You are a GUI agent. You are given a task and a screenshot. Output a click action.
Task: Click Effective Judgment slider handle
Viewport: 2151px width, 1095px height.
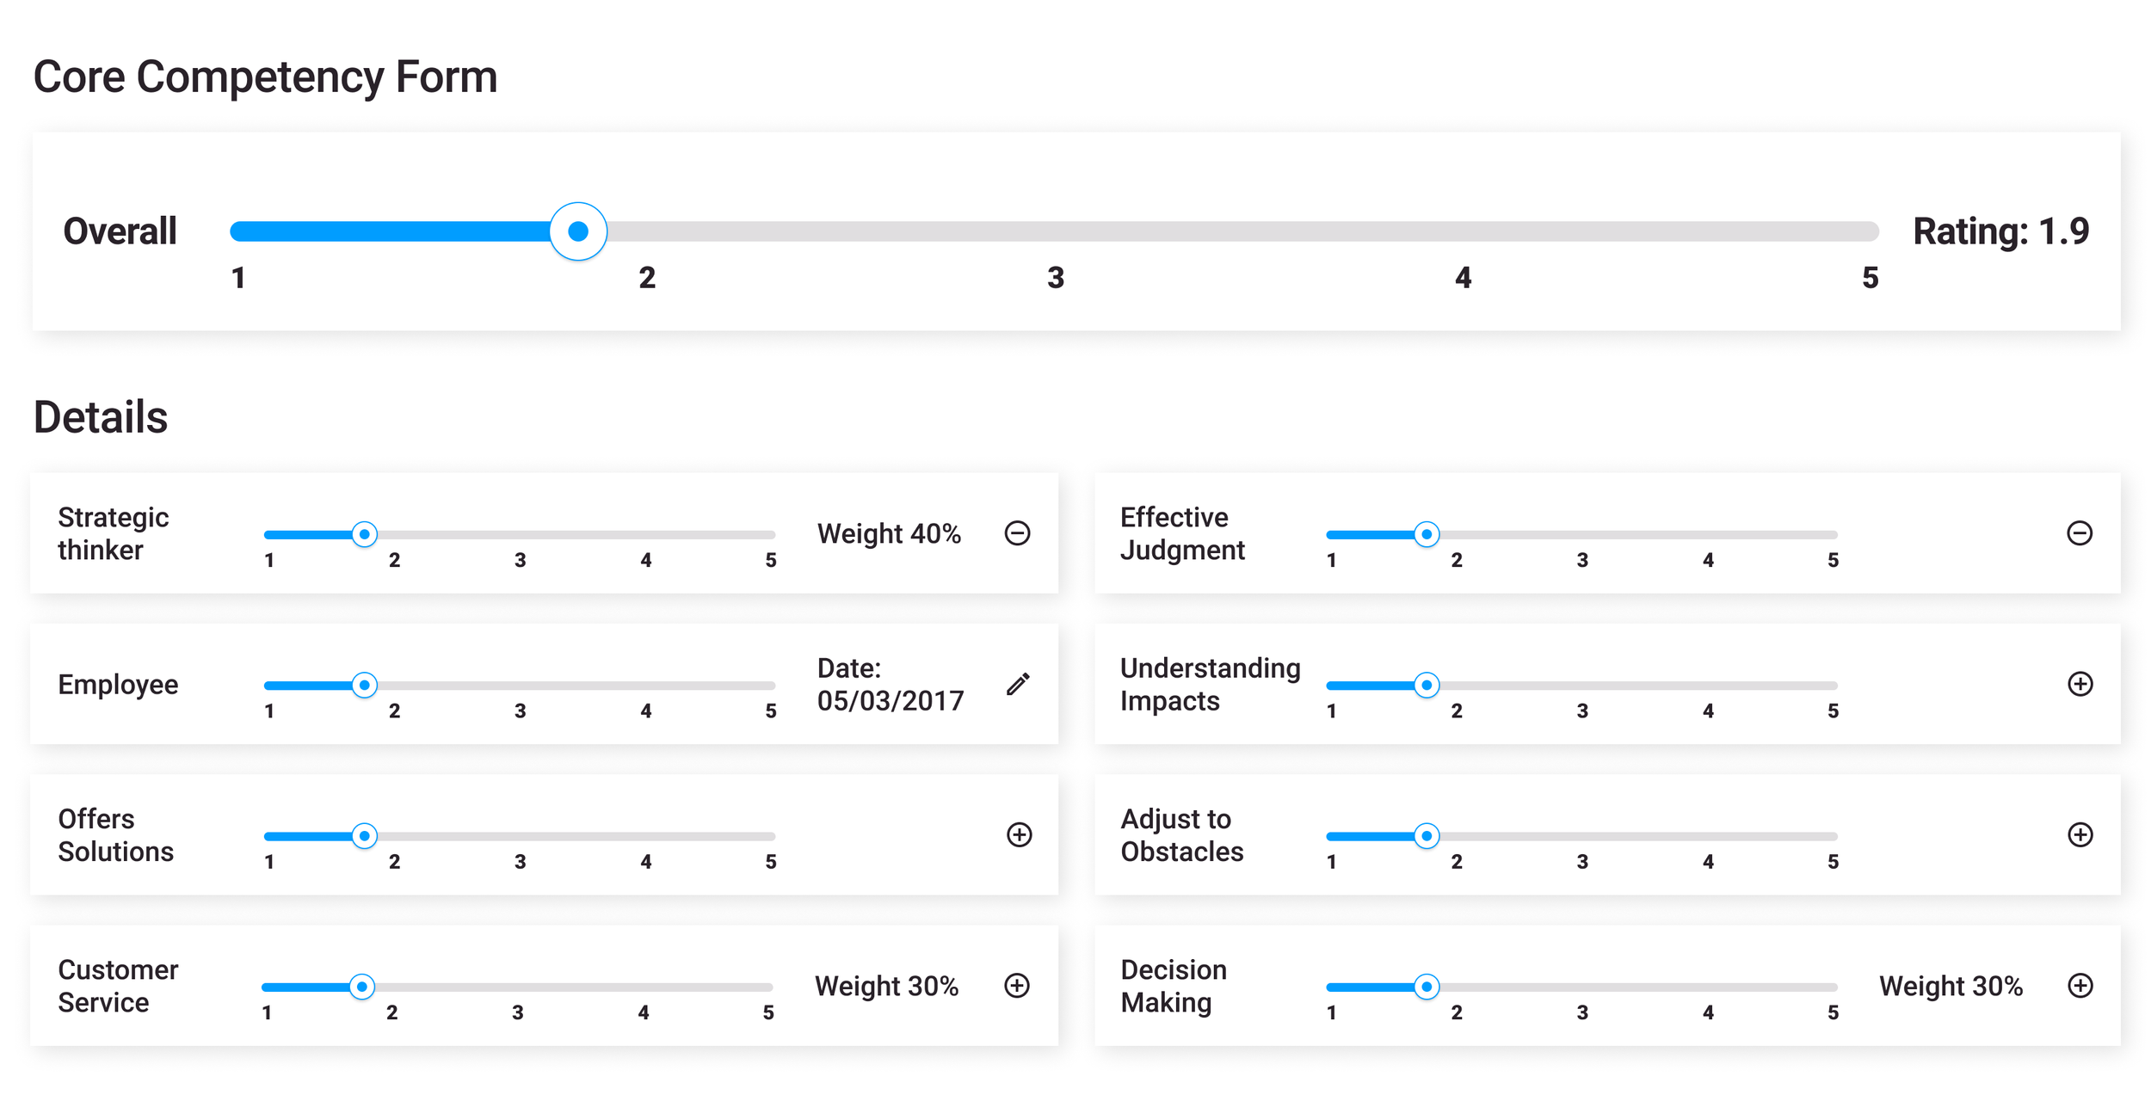[x=1427, y=535]
